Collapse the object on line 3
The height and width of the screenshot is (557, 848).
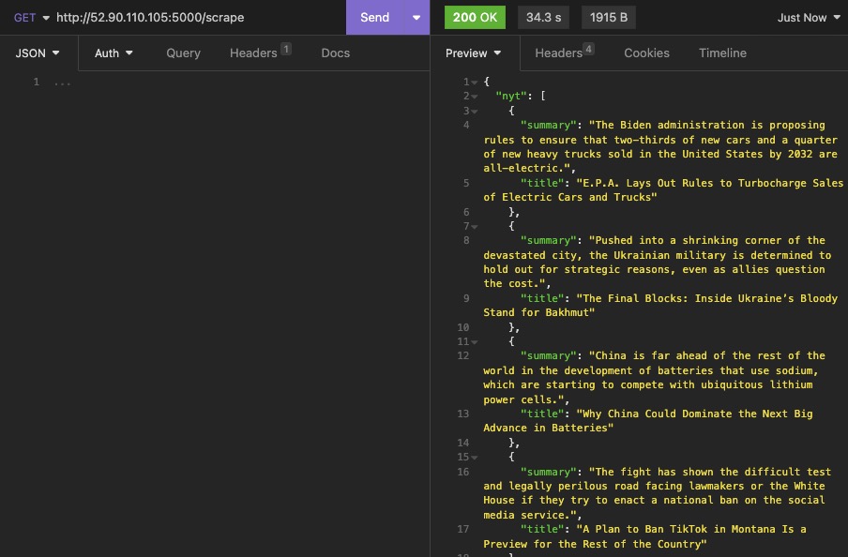tap(475, 112)
